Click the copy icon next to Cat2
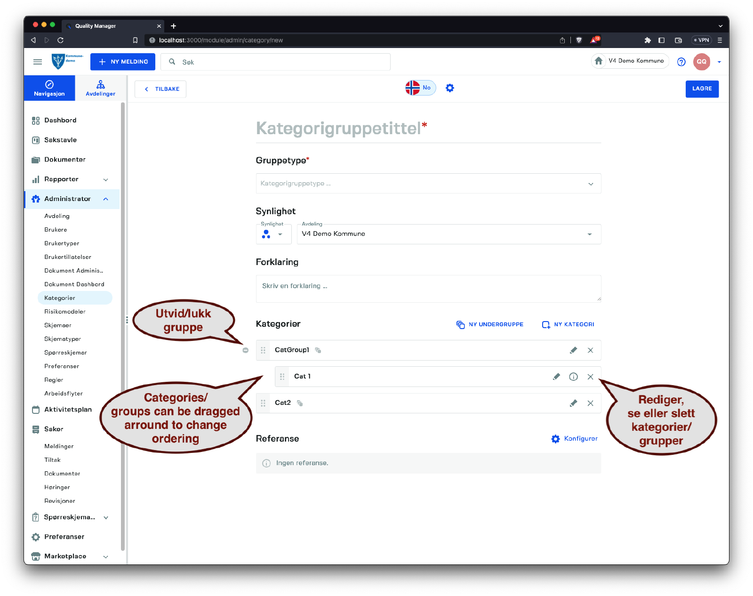753x596 pixels. tap(300, 403)
